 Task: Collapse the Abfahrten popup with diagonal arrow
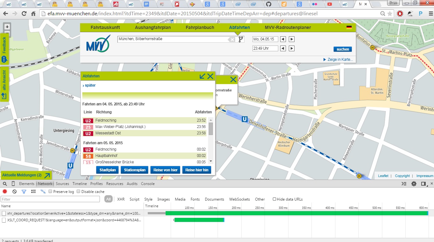click(x=202, y=76)
